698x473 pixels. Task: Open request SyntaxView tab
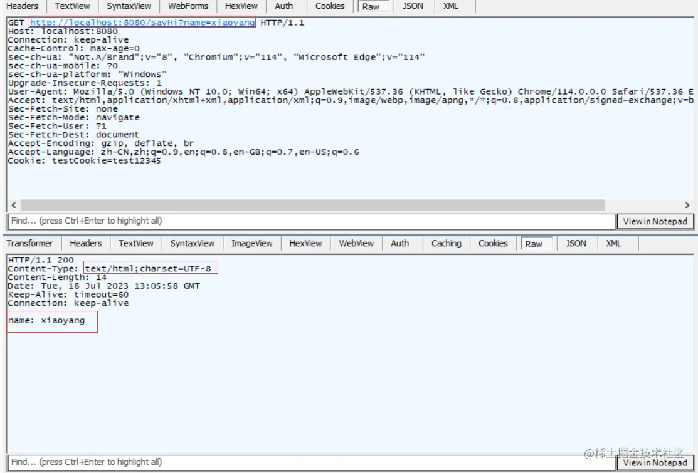[129, 6]
